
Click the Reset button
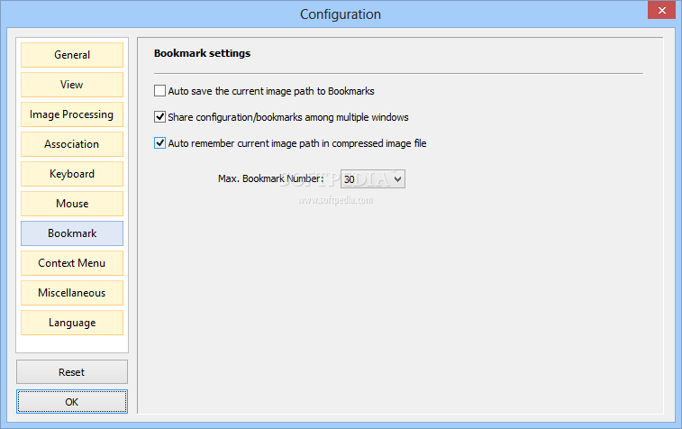tap(72, 372)
